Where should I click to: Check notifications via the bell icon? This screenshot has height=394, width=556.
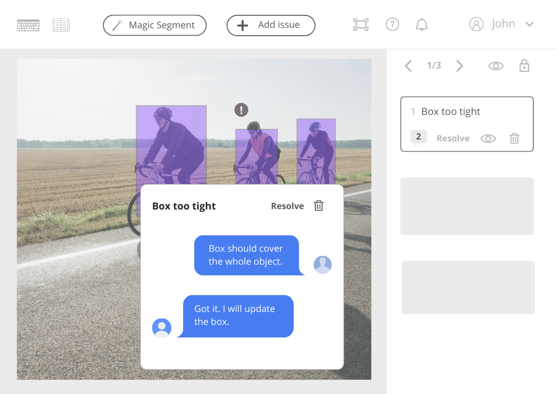coord(421,24)
